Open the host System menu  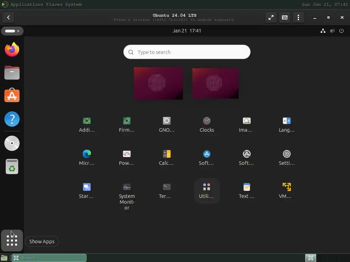(73, 4)
